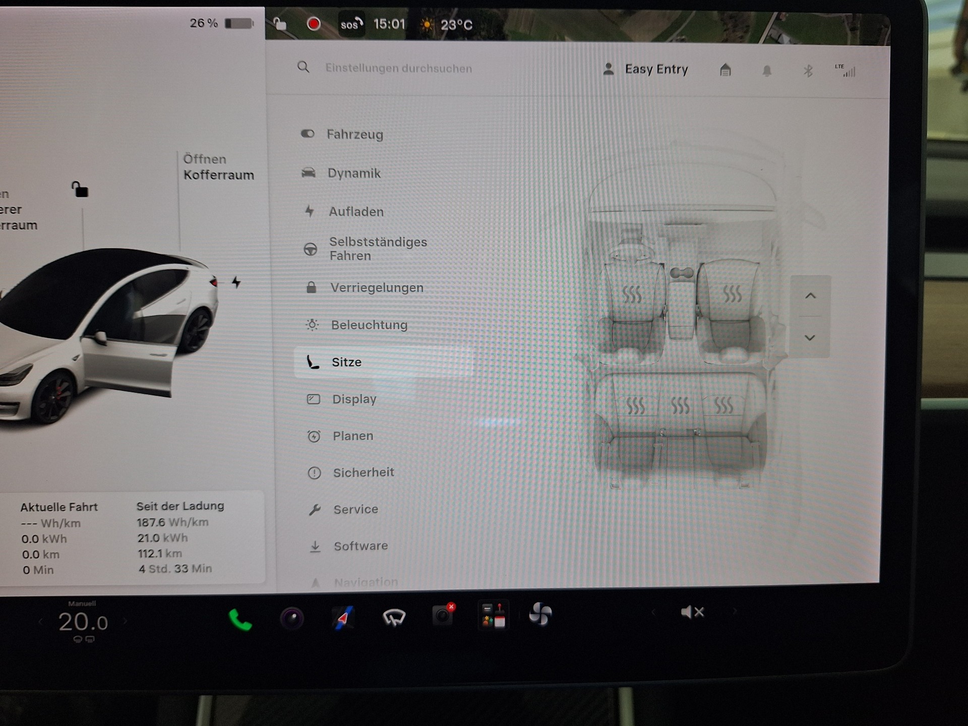Tap the 23°C outside temperature

456,25
